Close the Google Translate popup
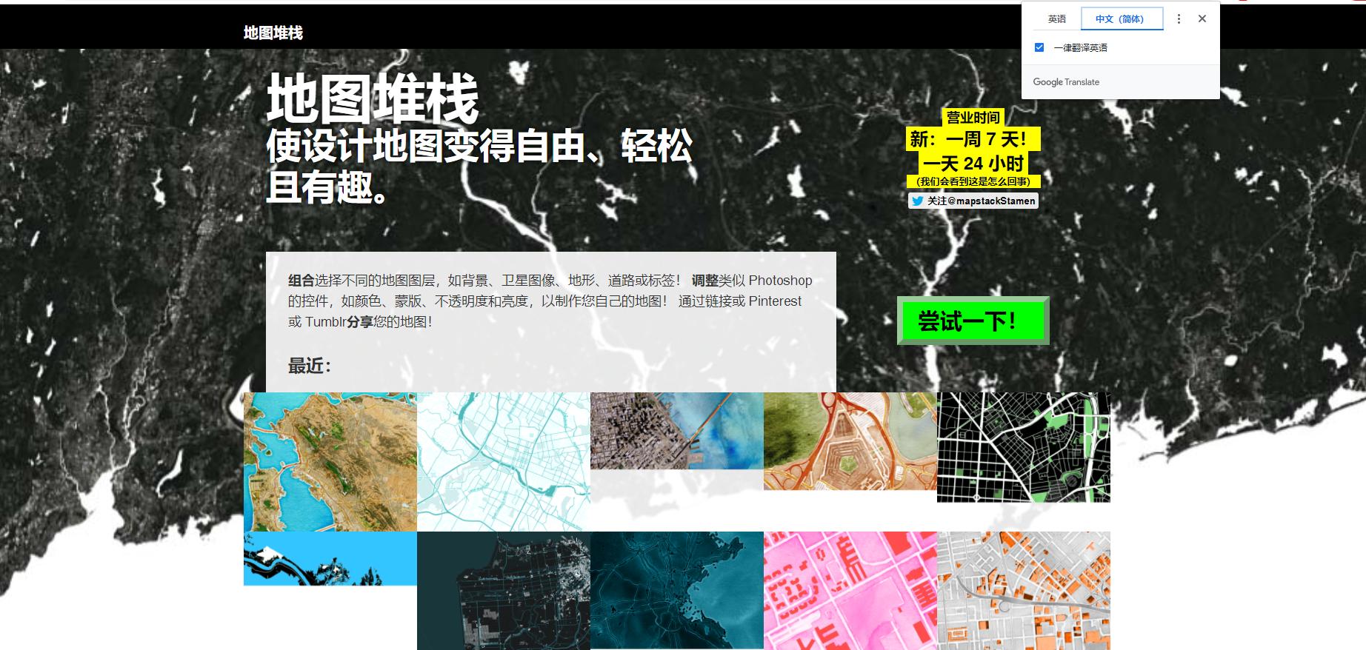Screen dimensions: 1366x650 tap(1202, 19)
